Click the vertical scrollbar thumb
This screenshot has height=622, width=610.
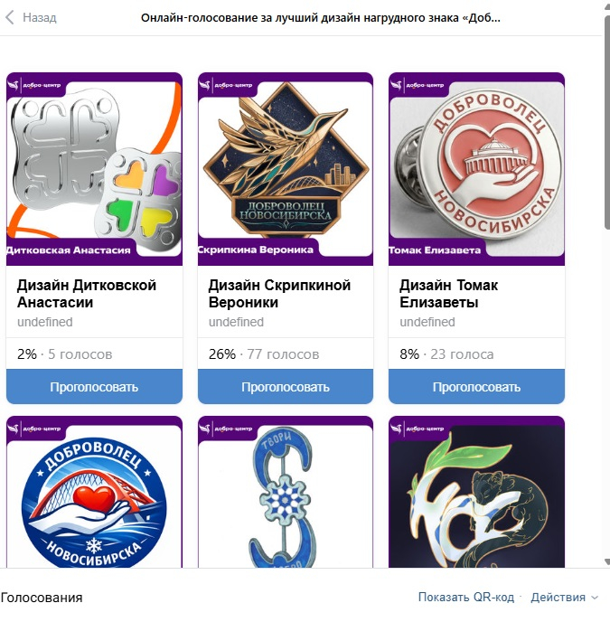click(x=606, y=123)
